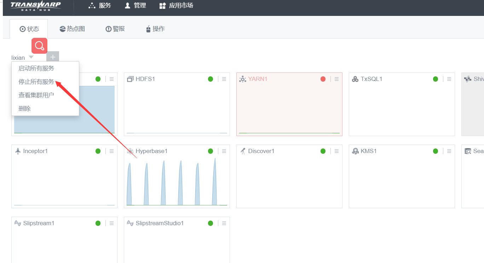Click the YARN1 service icon
This screenshot has height=263, width=484.
[243, 79]
